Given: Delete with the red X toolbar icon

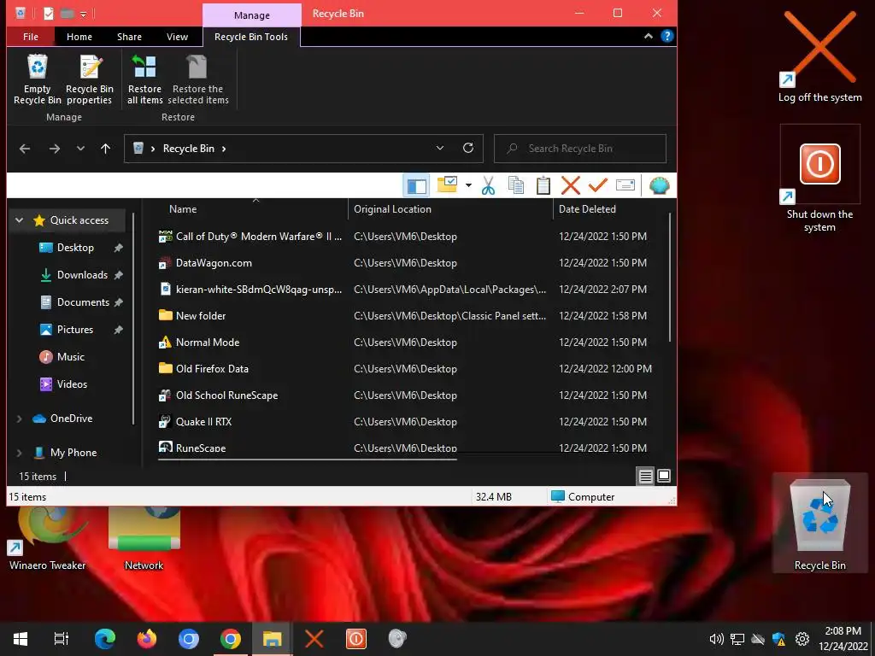Looking at the screenshot, I should [x=570, y=185].
